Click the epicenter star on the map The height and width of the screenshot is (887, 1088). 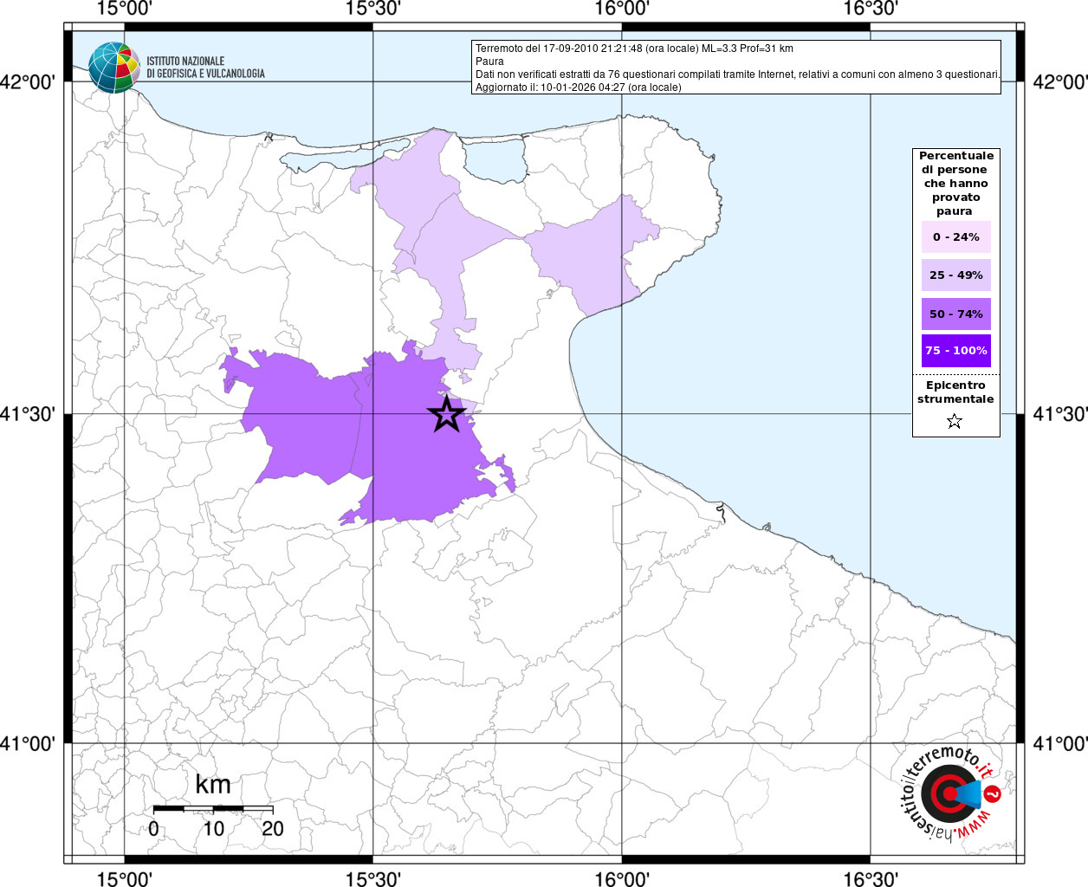[x=446, y=415]
